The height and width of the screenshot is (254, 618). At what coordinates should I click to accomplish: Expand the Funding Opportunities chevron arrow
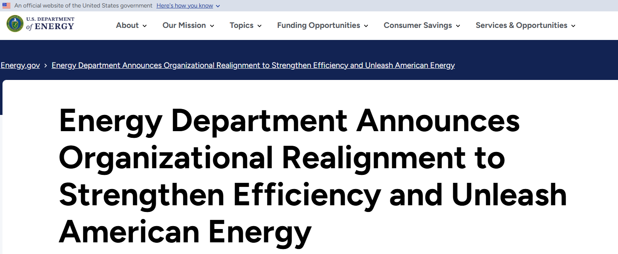366,26
